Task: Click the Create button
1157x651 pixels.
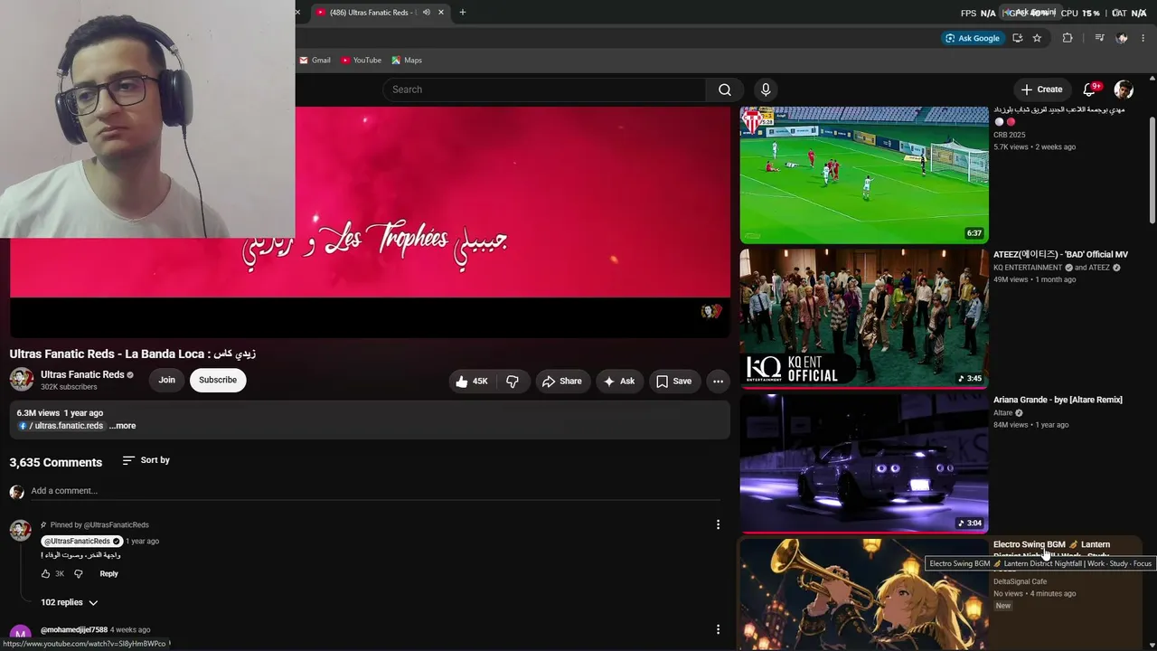Action: 1041,90
